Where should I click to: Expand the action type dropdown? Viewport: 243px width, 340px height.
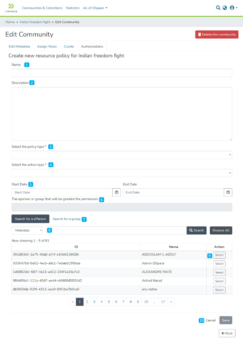[x=121, y=173]
